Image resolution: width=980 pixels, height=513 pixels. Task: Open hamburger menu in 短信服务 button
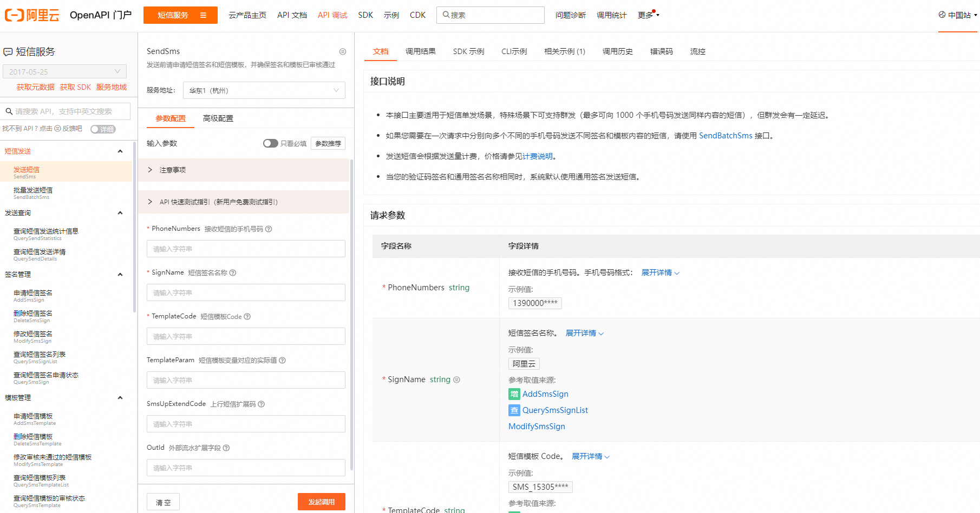(204, 15)
